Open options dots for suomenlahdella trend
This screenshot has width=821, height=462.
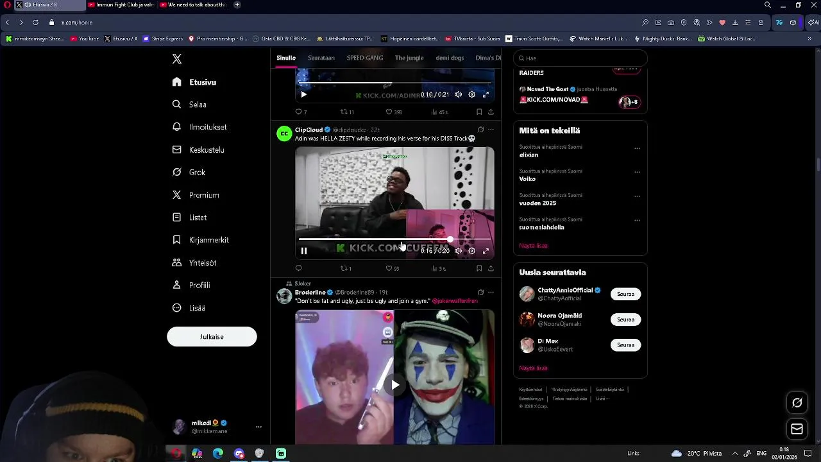(x=637, y=220)
